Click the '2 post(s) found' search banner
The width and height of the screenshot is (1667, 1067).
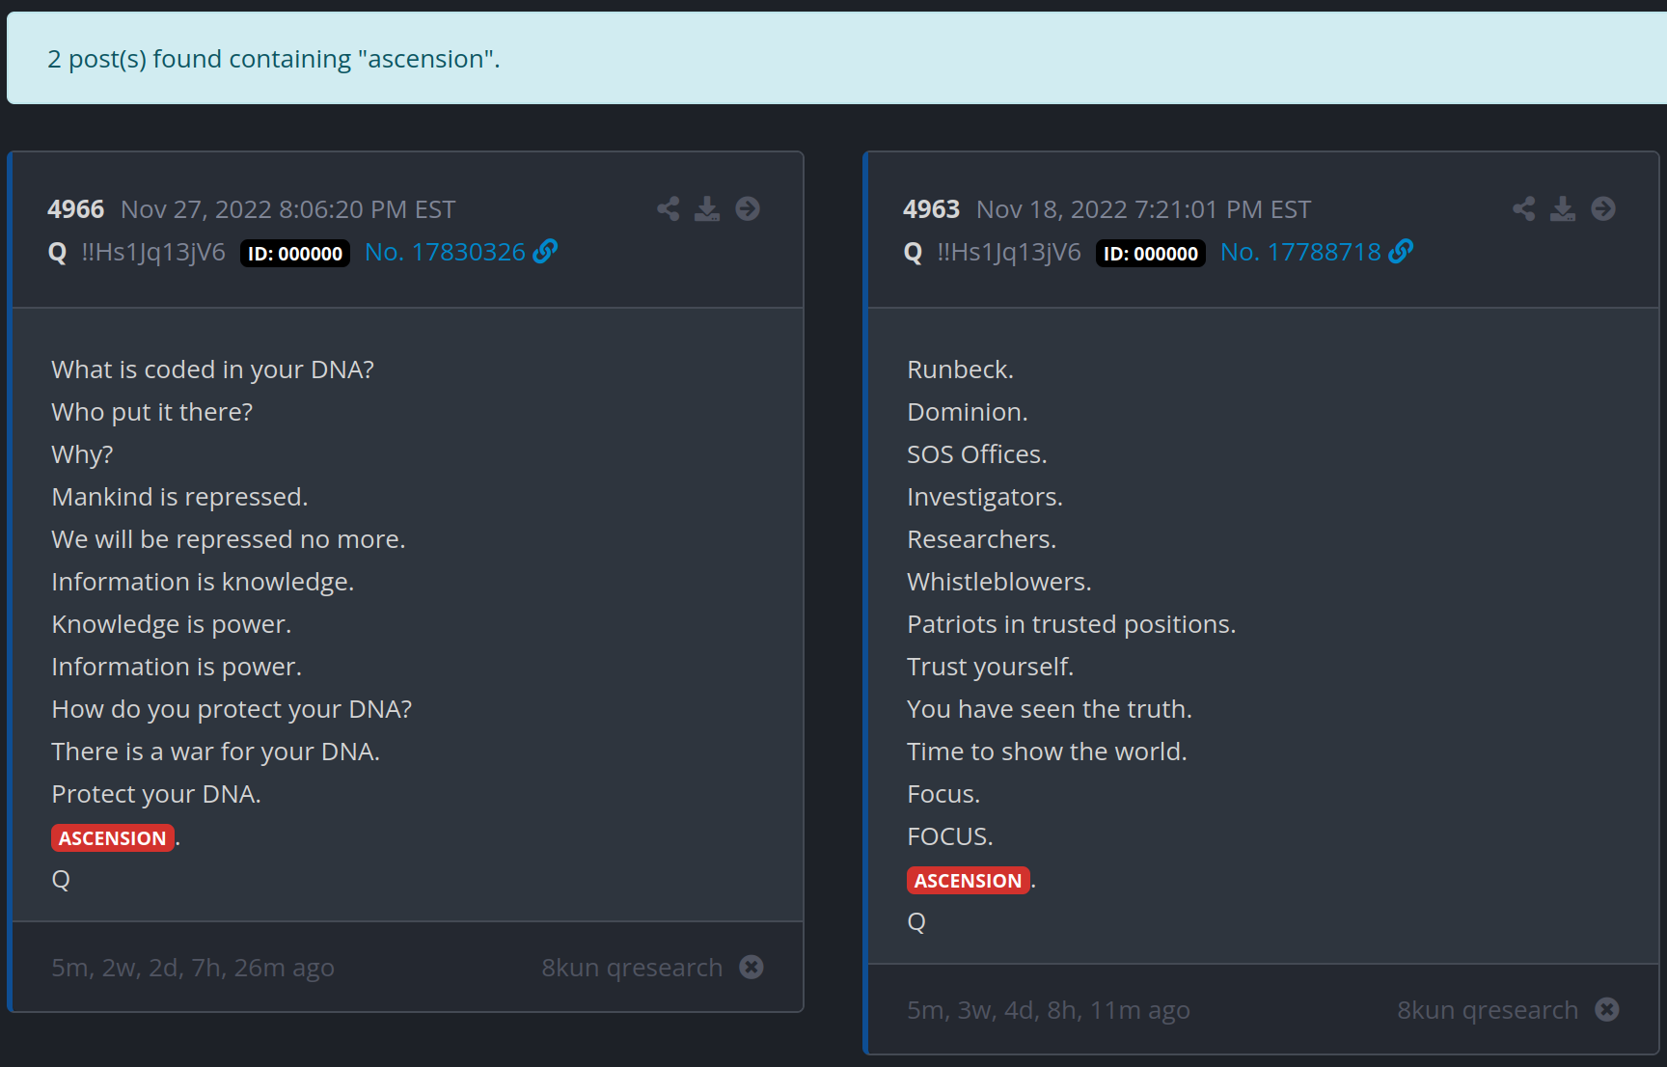pos(836,59)
